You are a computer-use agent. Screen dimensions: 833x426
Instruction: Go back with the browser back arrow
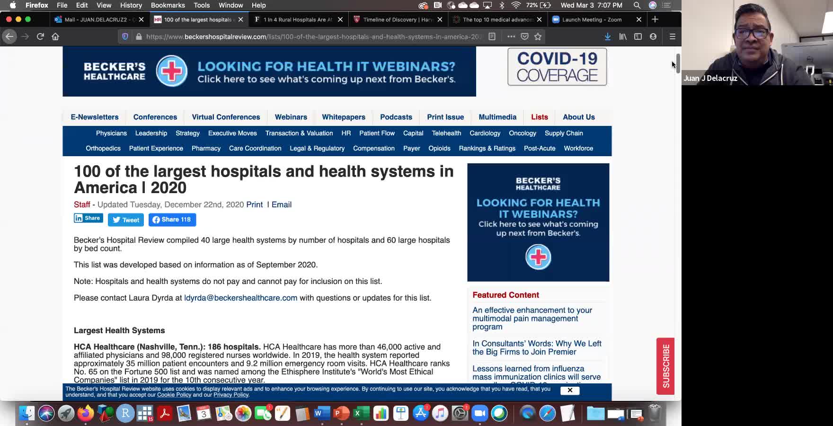pos(9,36)
